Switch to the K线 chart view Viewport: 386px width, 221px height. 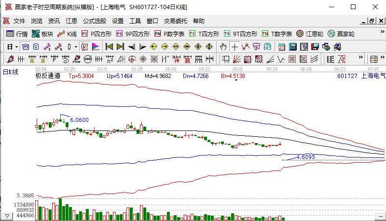click(x=67, y=34)
